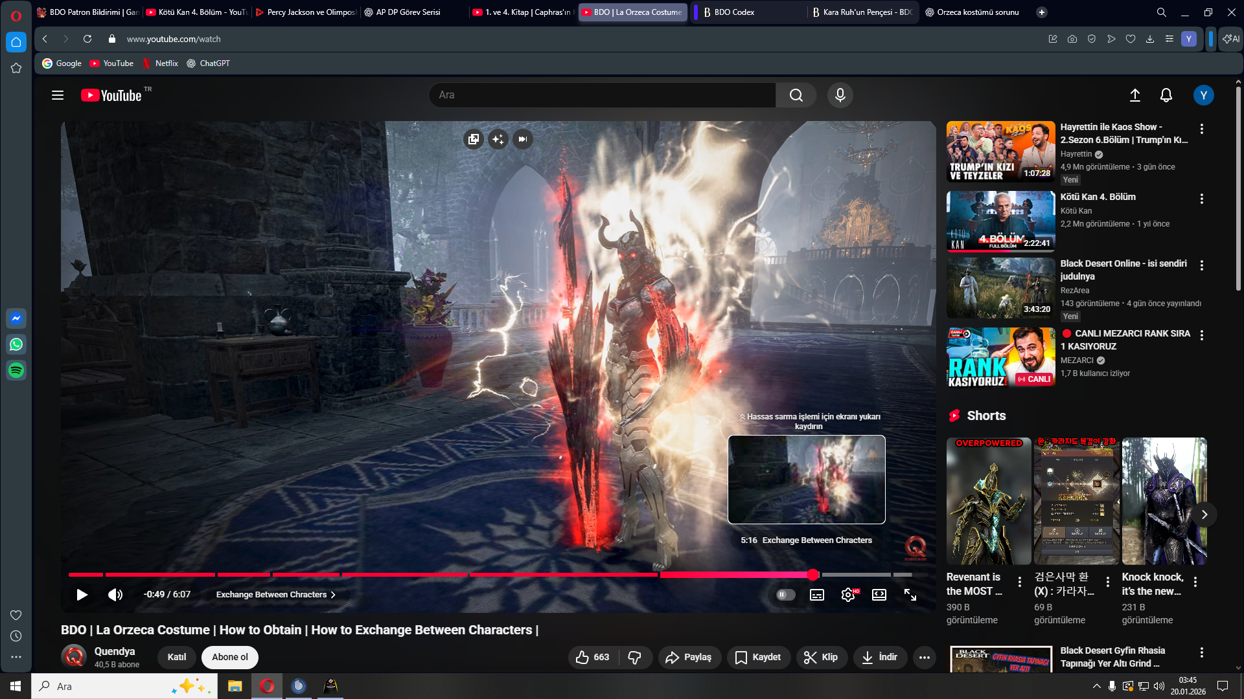
Task: Open File Explorer from the taskbar
Action: 235,686
